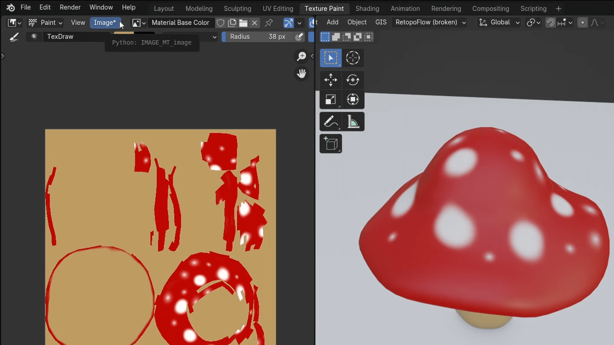Select the Move tool in the 3D viewport
This screenshot has width=614, height=345.
(330, 80)
